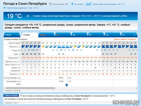141x106 pixels.
Task: Click the large 19 °C current temperature
Action: 14,16
